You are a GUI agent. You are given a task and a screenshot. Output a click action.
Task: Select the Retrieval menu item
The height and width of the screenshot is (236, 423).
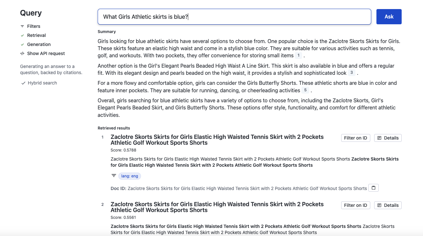pyautogui.click(x=37, y=35)
